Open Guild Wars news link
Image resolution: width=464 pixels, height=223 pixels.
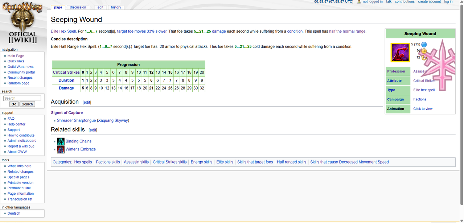[21, 67]
